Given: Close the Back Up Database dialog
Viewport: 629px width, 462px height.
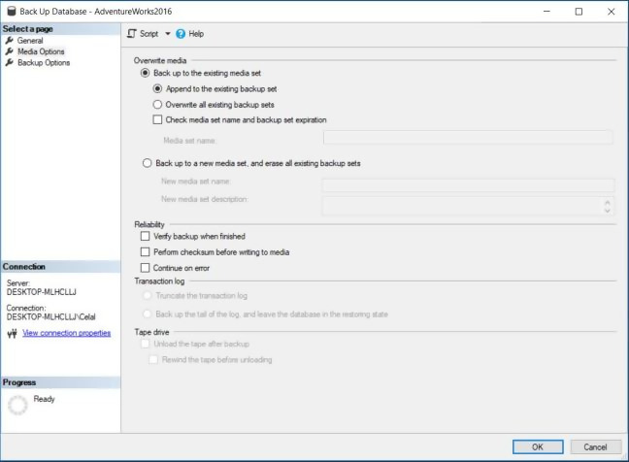Looking at the screenshot, I should 611,12.
